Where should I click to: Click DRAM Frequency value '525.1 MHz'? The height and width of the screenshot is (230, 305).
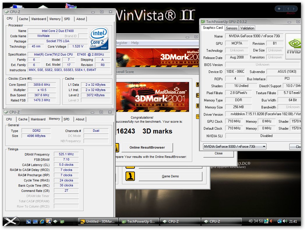coord(66,154)
